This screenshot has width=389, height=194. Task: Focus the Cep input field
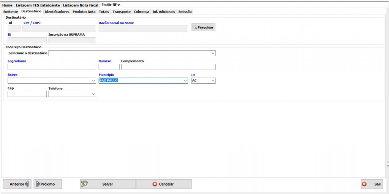coord(27,94)
